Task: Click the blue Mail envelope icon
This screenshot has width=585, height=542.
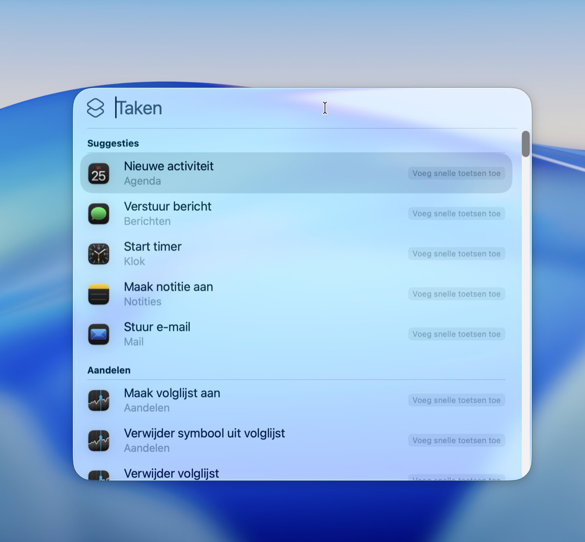Action: pos(98,334)
